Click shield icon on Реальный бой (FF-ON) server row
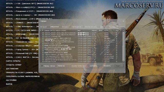This screenshot has height=92, width=164. (x=43, y=58)
